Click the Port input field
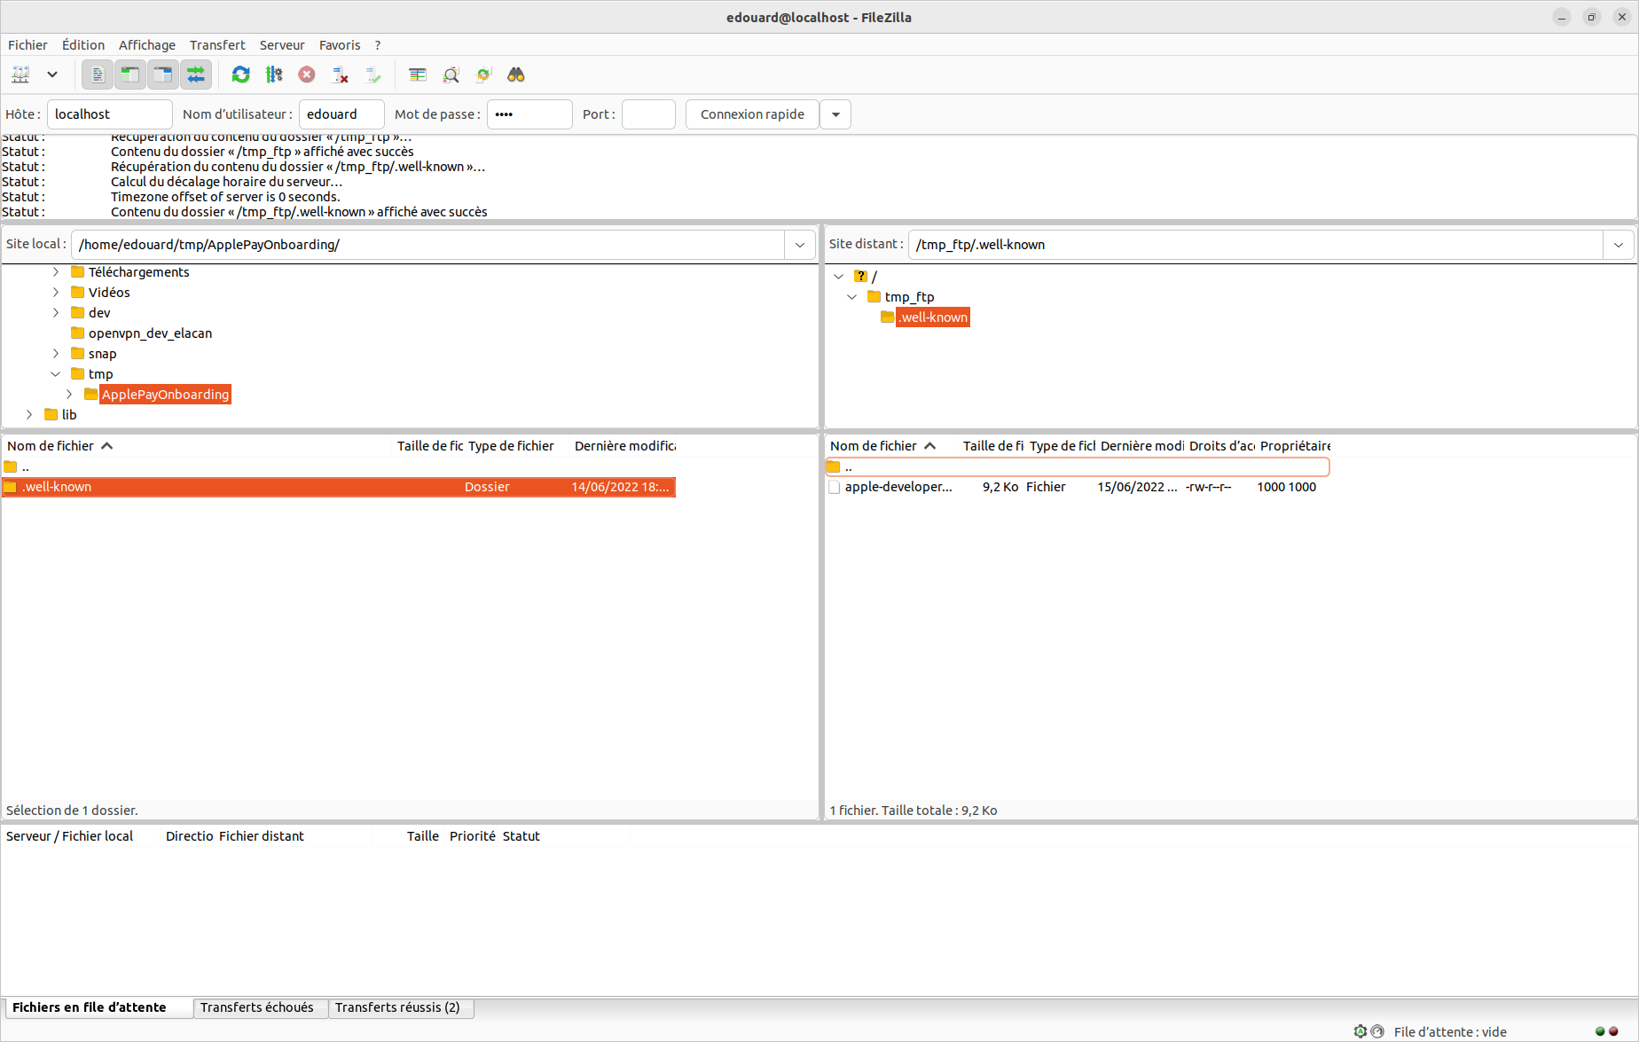 (648, 114)
